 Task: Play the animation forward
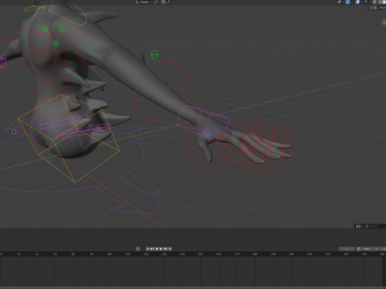pyautogui.click(x=161, y=249)
